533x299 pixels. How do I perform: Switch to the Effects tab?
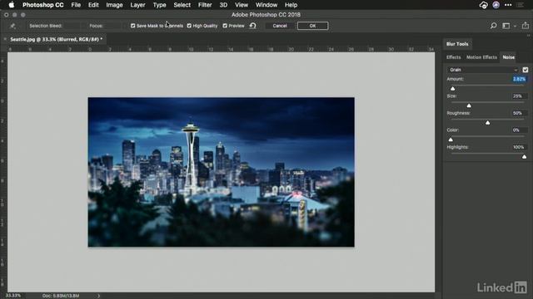point(453,57)
